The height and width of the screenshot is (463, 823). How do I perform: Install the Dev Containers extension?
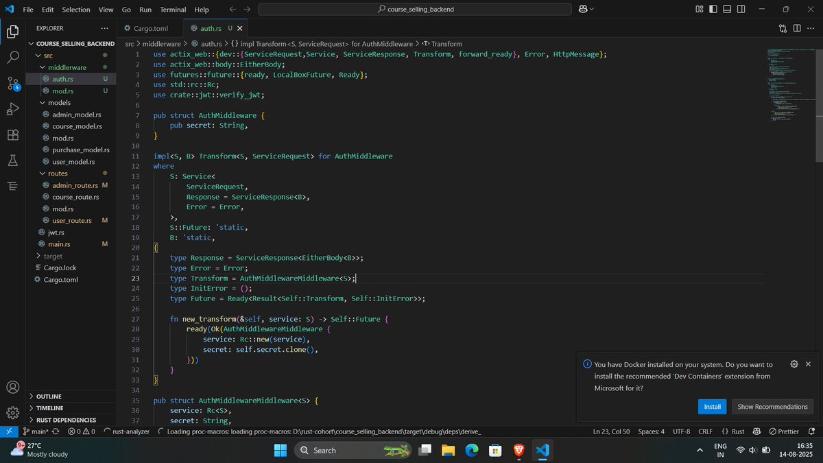713,407
